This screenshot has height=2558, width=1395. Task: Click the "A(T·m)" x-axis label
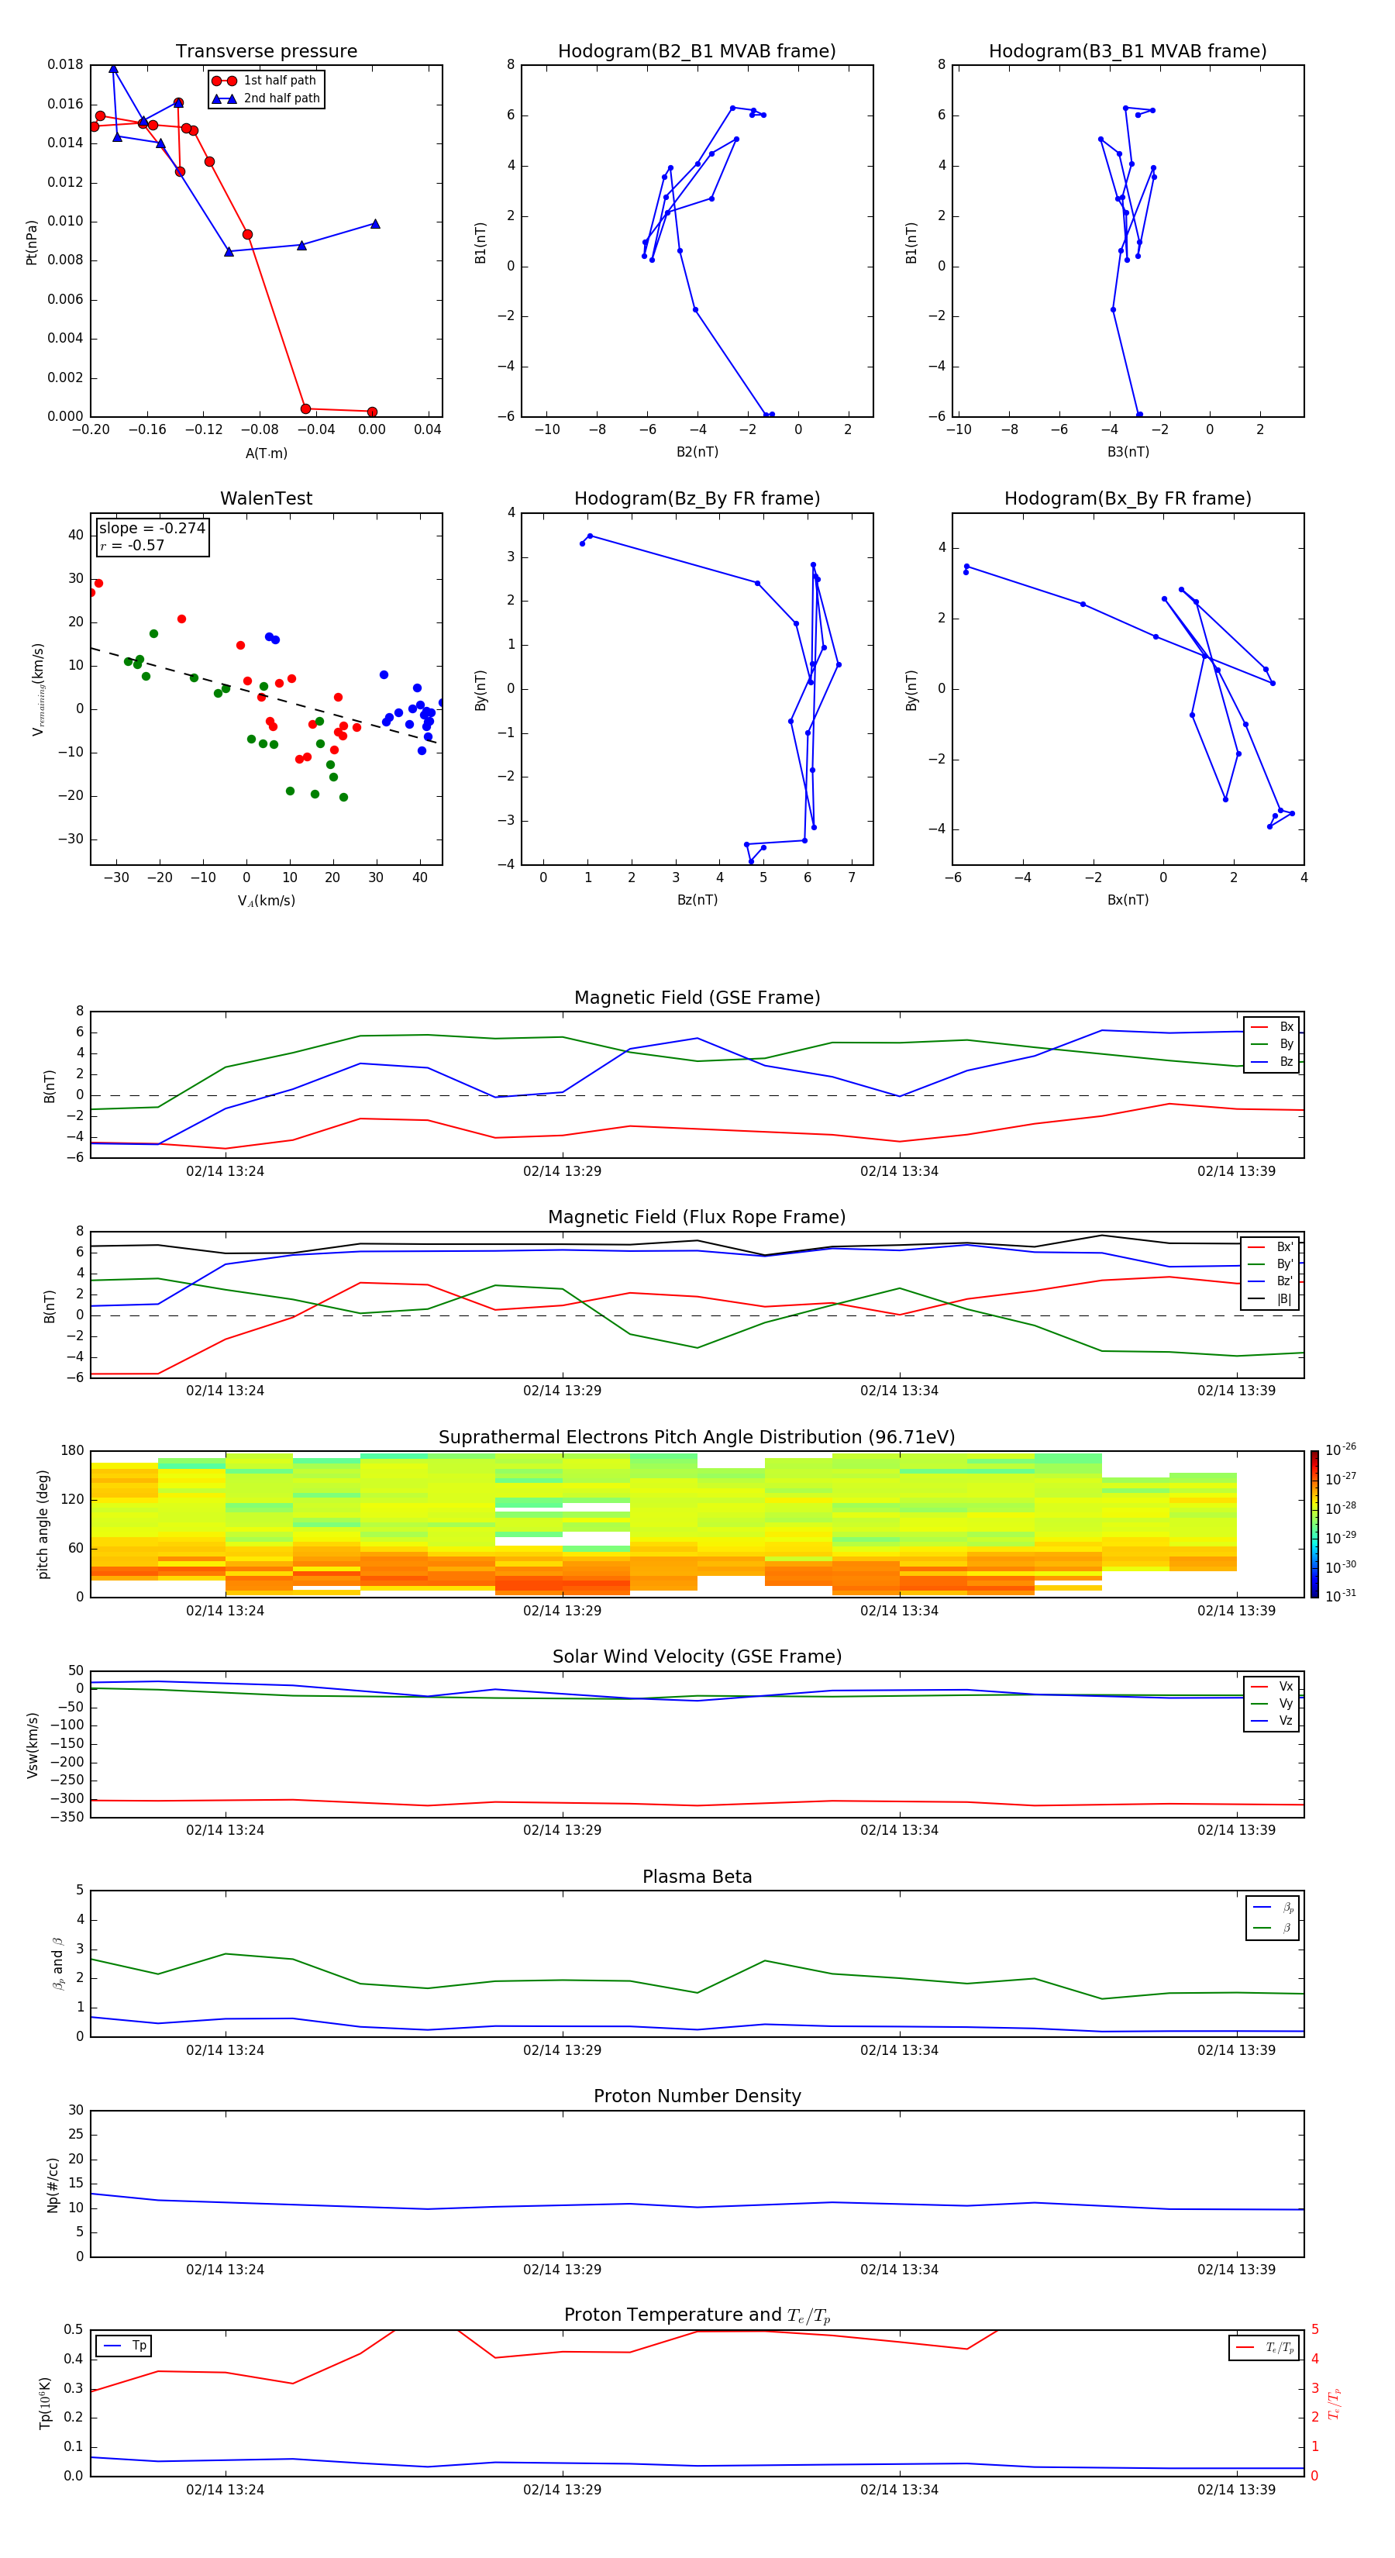click(266, 453)
